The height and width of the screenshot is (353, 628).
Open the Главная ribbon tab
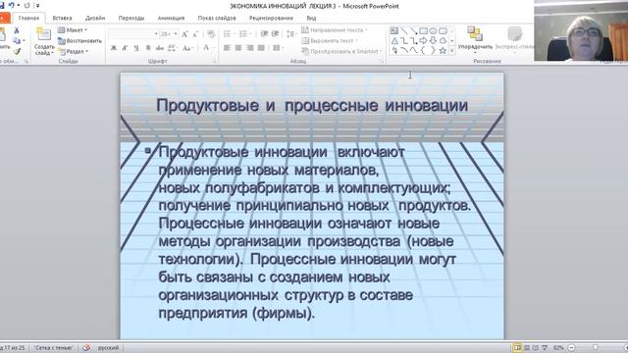[28, 18]
